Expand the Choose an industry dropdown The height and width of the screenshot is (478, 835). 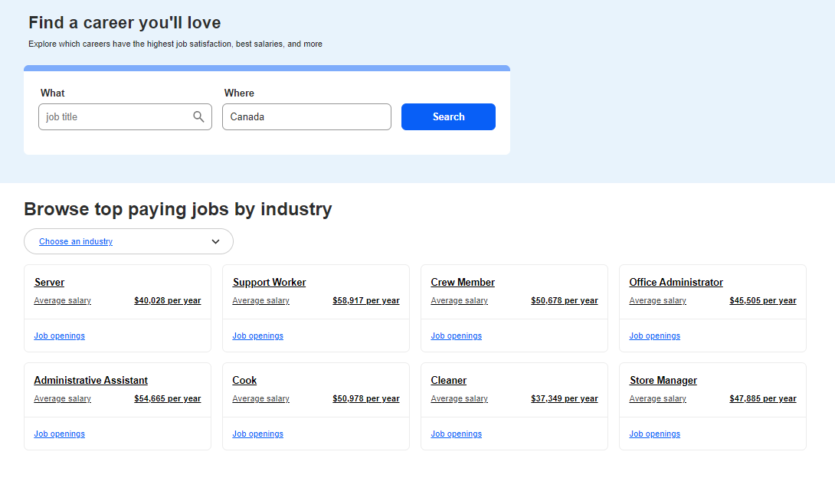coord(129,241)
